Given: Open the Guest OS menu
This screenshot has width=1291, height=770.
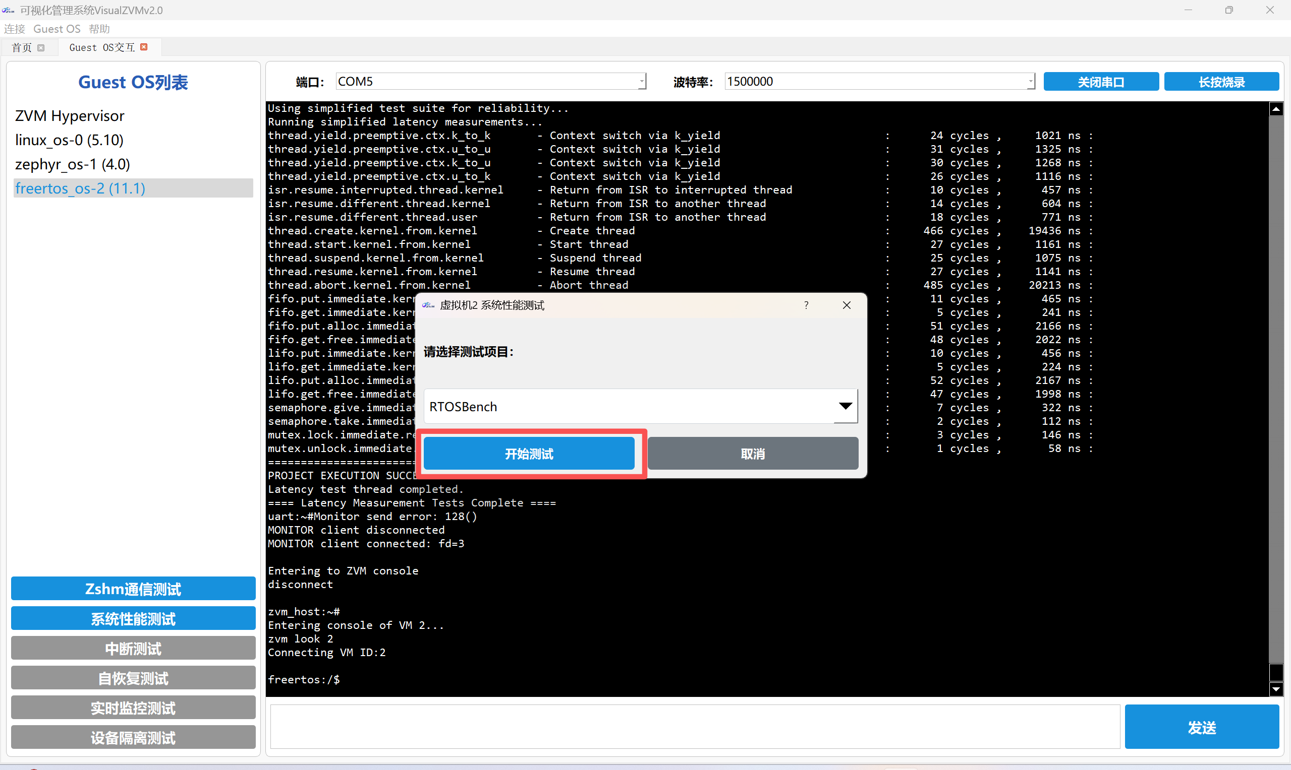Looking at the screenshot, I should pyautogui.click(x=57, y=29).
